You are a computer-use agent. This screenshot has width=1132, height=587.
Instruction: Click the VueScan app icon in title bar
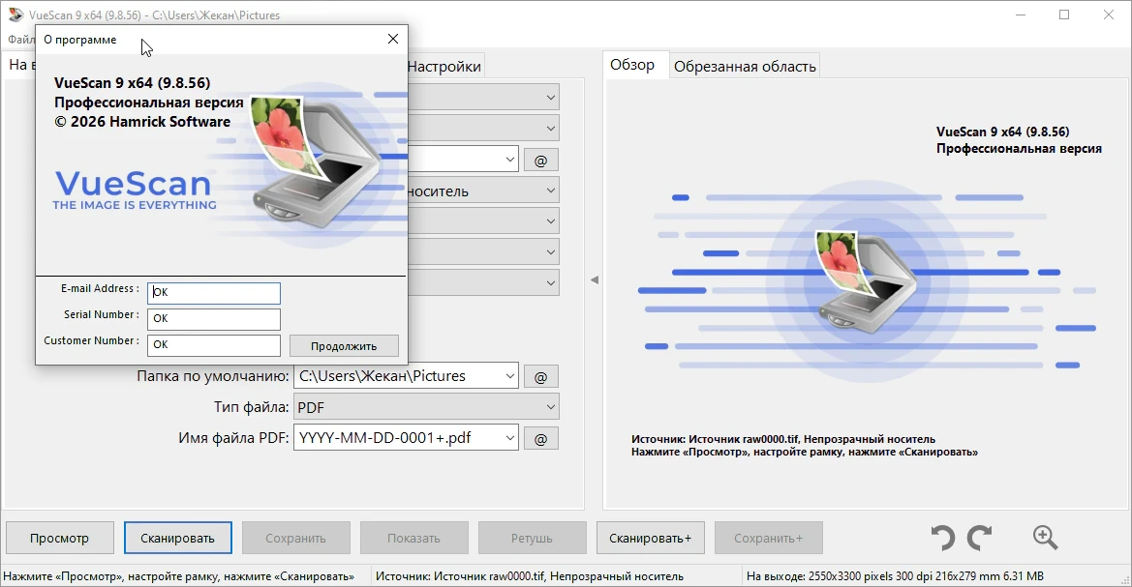(15, 15)
